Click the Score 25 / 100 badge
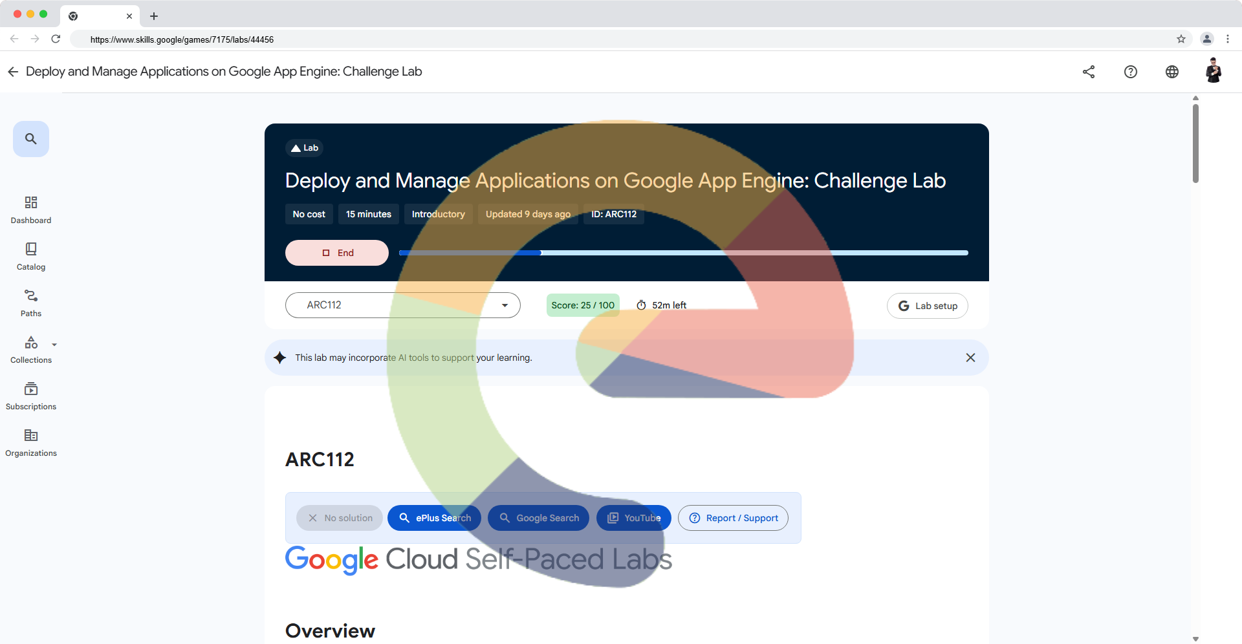Screen dimensions: 1242x644 point(583,305)
